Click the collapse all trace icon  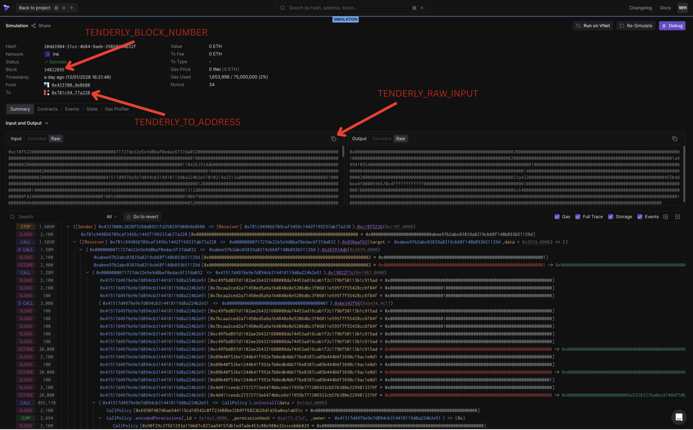(678, 217)
